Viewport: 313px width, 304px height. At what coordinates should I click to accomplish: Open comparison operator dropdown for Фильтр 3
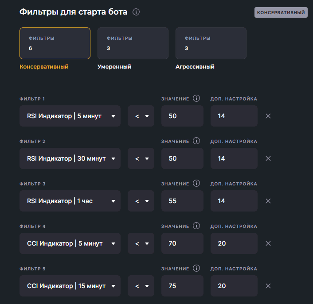tap(141, 201)
